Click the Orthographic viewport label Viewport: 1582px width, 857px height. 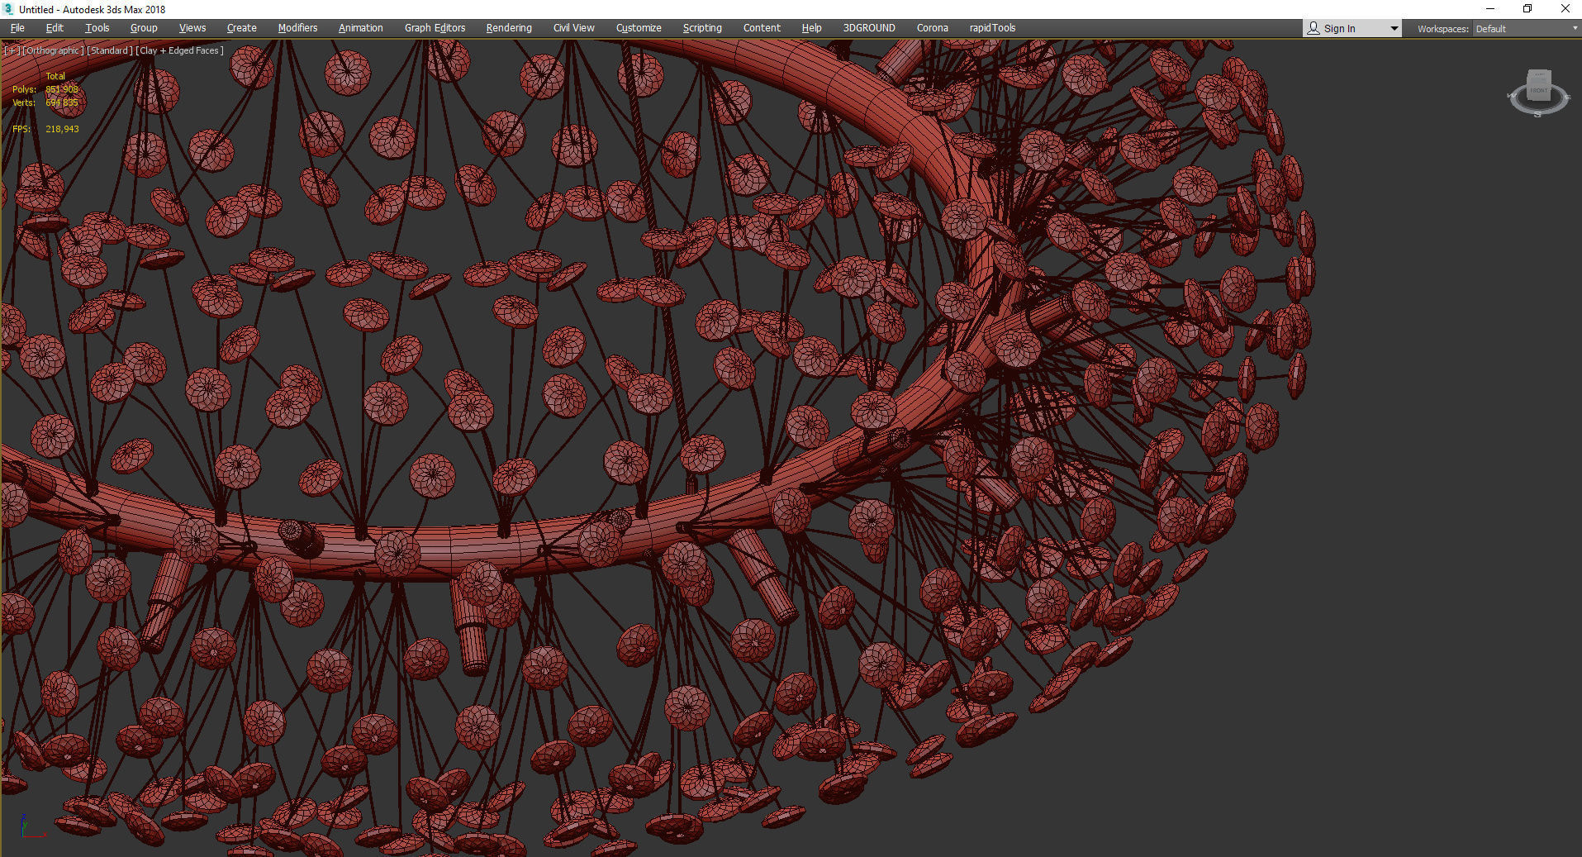coord(53,50)
